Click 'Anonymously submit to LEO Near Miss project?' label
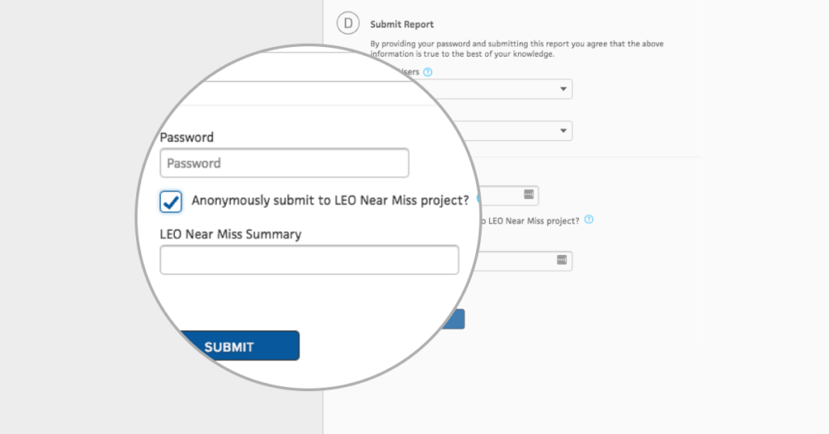The height and width of the screenshot is (434, 829). pos(329,200)
